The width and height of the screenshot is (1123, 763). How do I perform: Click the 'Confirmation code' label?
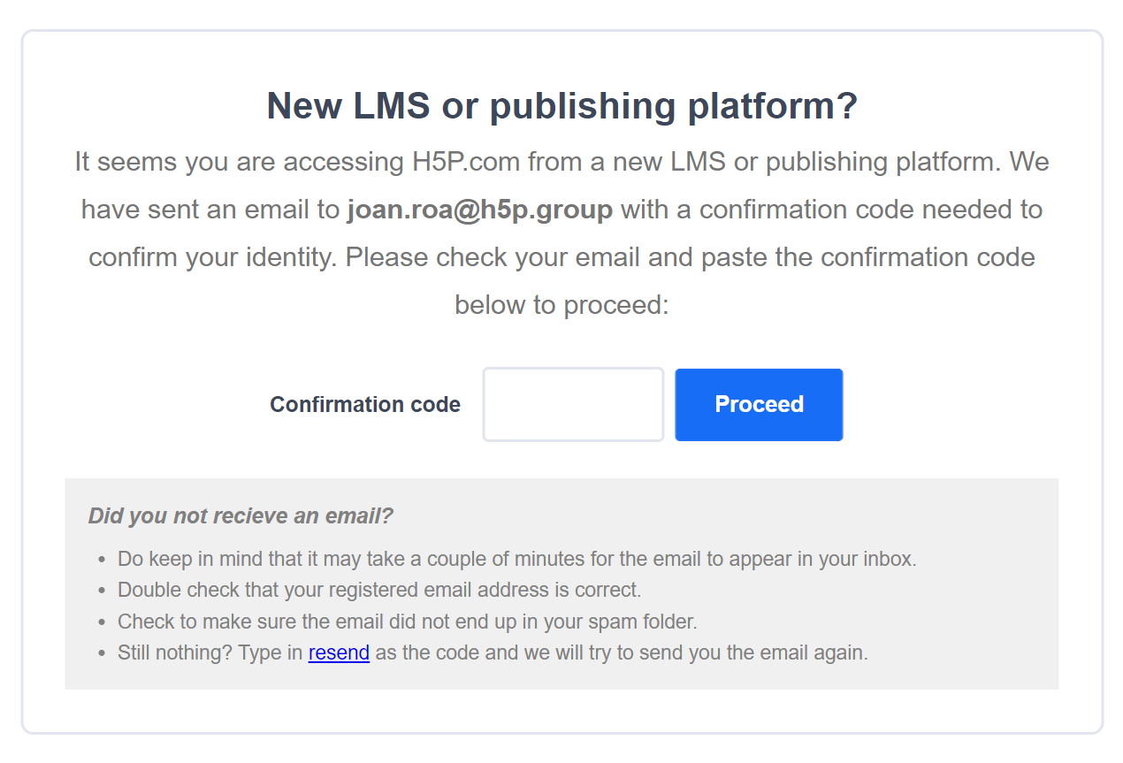[x=365, y=404]
